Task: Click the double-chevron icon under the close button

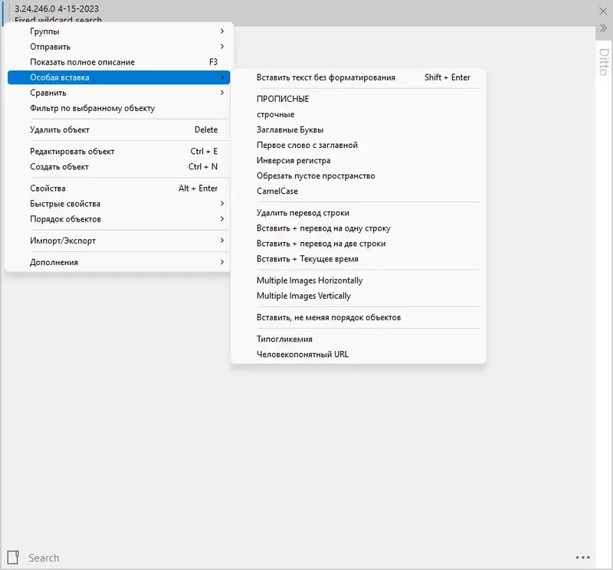Action: (603, 28)
